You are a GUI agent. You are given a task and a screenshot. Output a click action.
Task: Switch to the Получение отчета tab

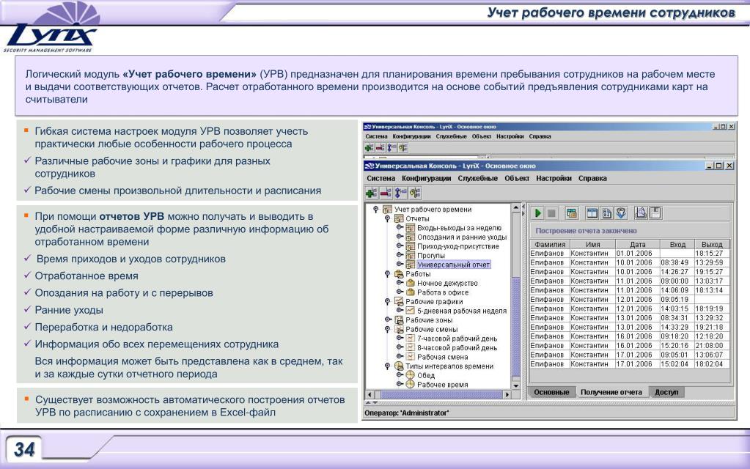(x=611, y=392)
